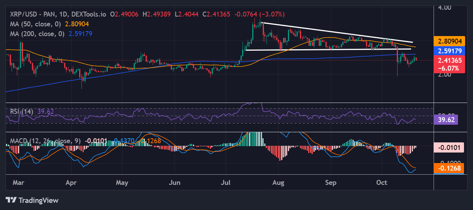
Task: Click the TradingView logo
Action: tap(32, 200)
